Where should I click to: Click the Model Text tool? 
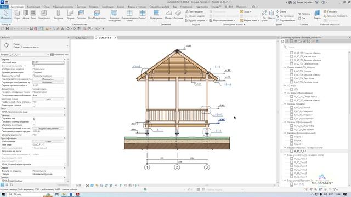[x=194, y=11]
